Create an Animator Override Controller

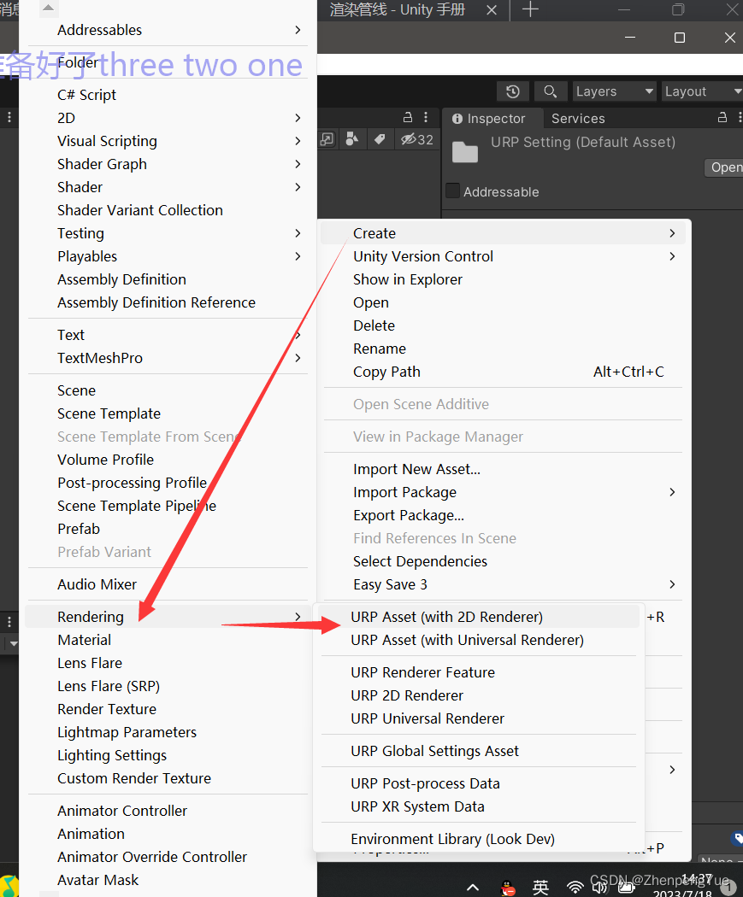(x=168, y=857)
